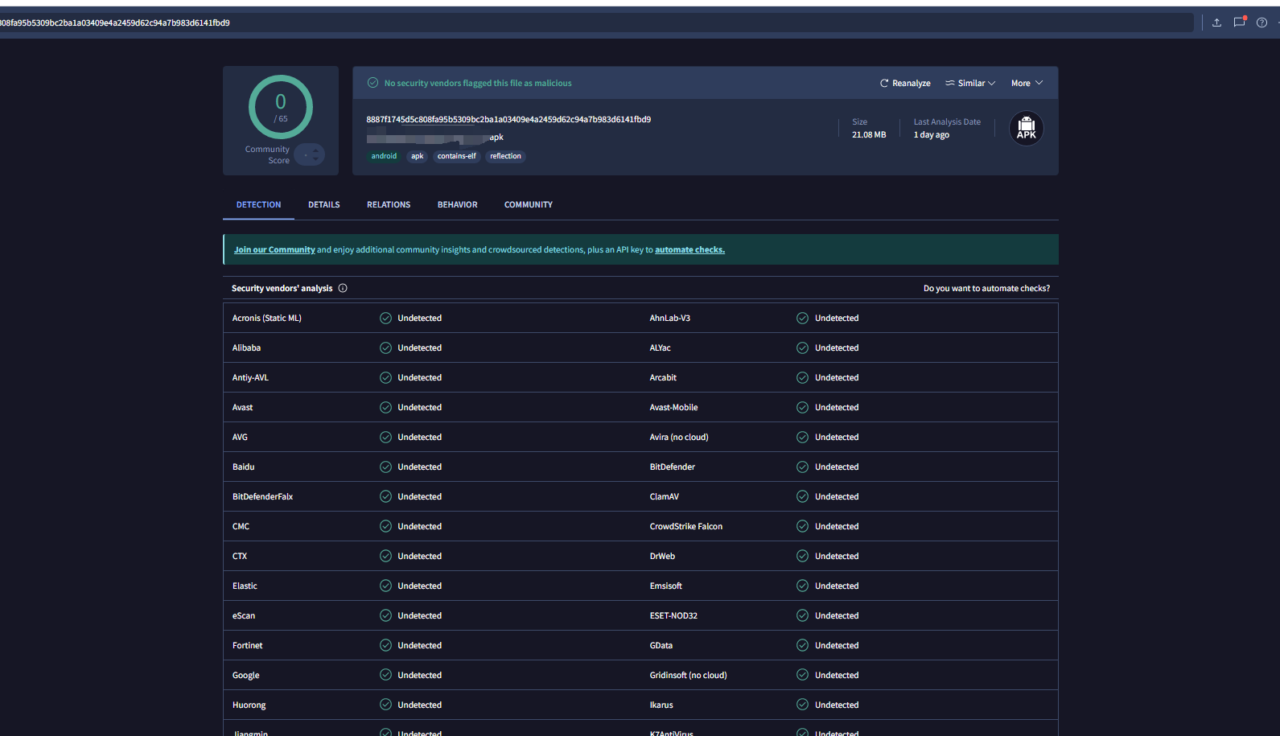
Task: Open the More dropdown menu
Action: tap(1027, 83)
